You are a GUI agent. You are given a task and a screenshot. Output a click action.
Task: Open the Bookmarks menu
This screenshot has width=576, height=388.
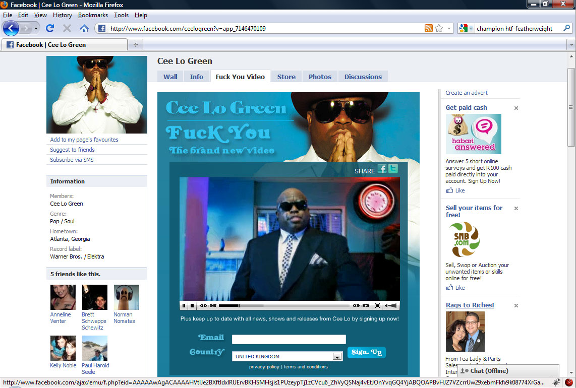(x=93, y=15)
